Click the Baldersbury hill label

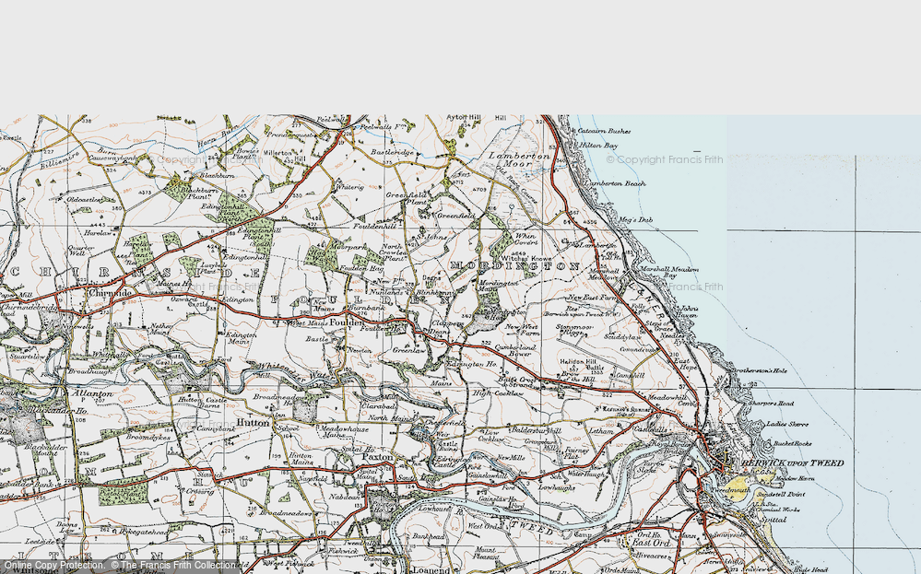(x=536, y=430)
